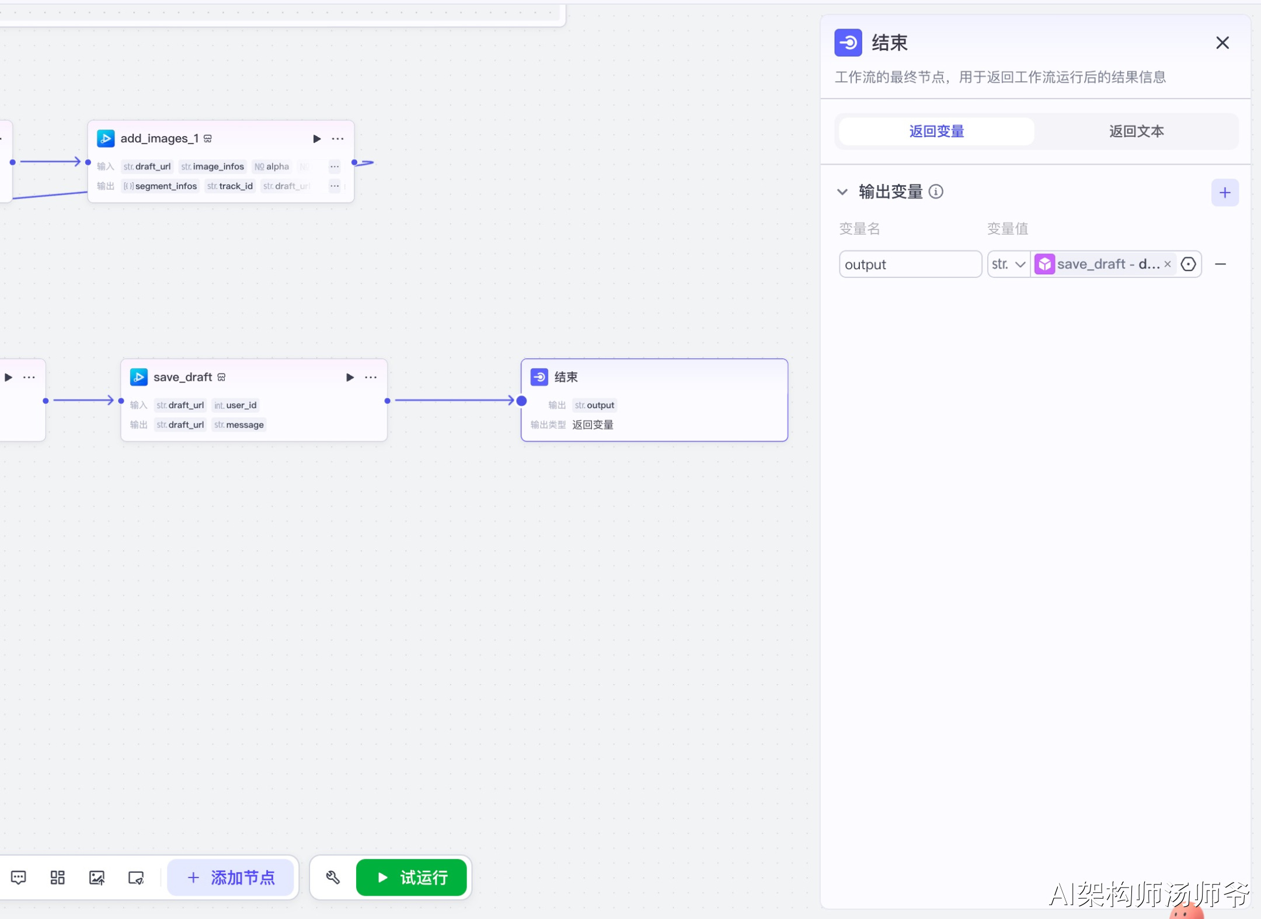Click the comment icon in the bottom toolbar
Image resolution: width=1261 pixels, height=919 pixels.
tap(19, 878)
